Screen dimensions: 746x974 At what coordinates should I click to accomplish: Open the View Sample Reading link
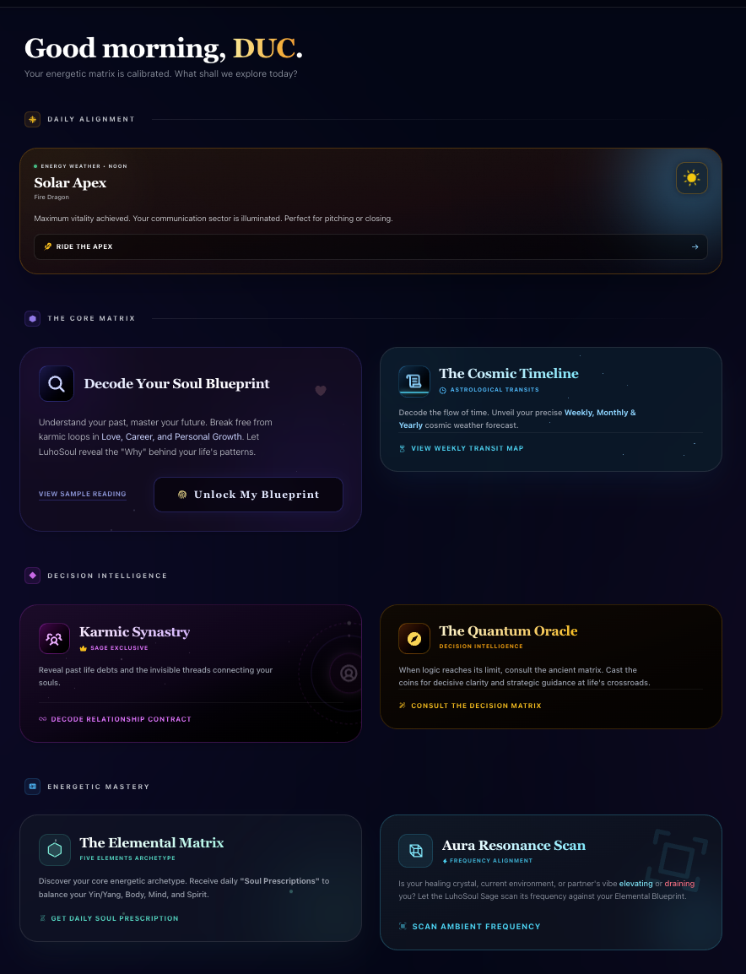pos(82,495)
